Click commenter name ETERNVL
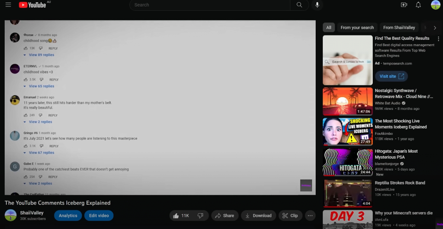443x229 pixels. point(30,66)
